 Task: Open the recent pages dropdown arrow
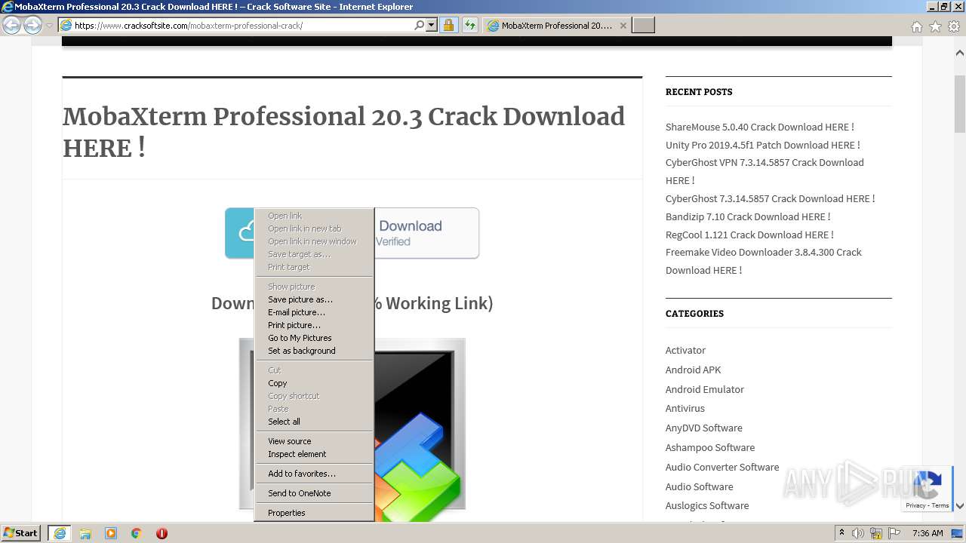(49, 26)
